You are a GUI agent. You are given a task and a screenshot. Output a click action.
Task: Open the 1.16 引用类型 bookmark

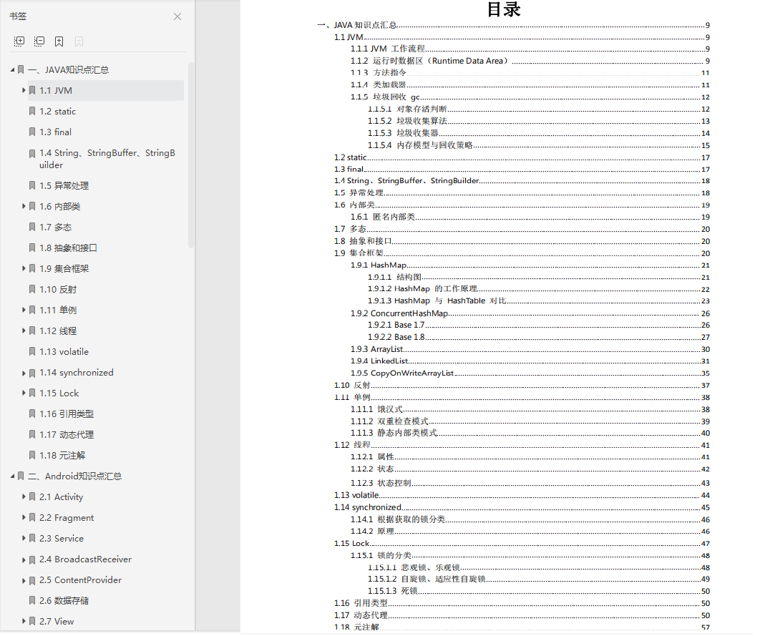(67, 414)
